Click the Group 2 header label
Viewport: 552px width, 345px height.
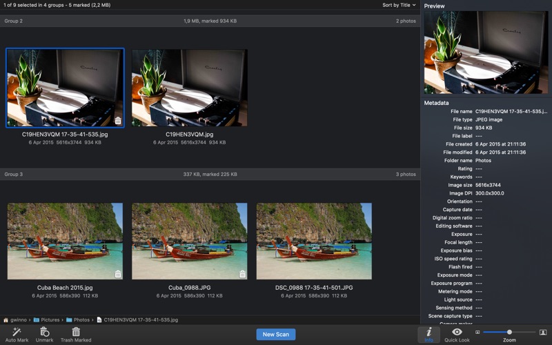(13, 21)
